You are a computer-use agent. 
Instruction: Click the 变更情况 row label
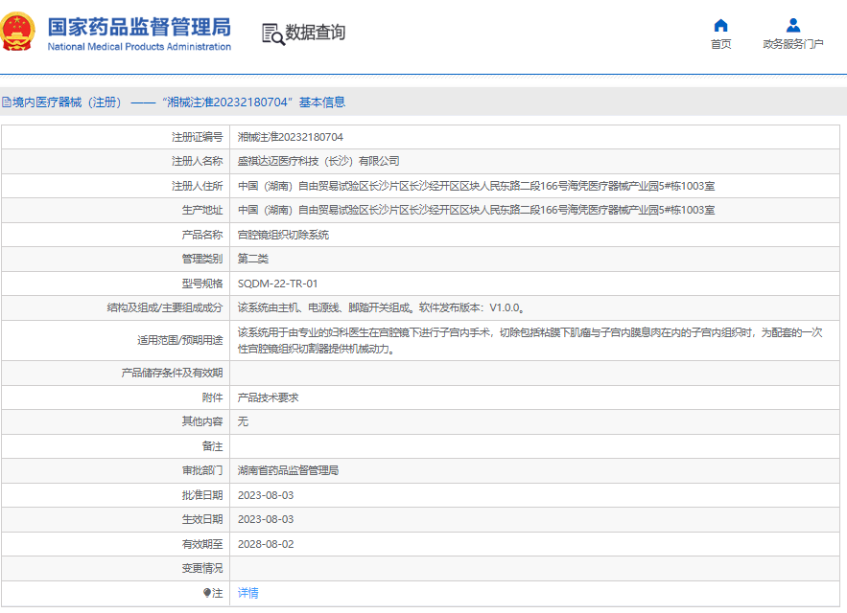coord(202,568)
